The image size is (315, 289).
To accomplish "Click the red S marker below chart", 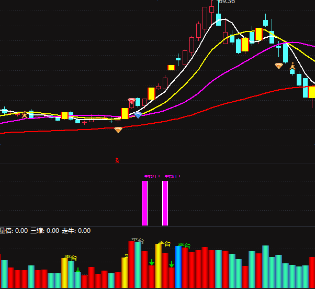I will pyautogui.click(x=117, y=160).
